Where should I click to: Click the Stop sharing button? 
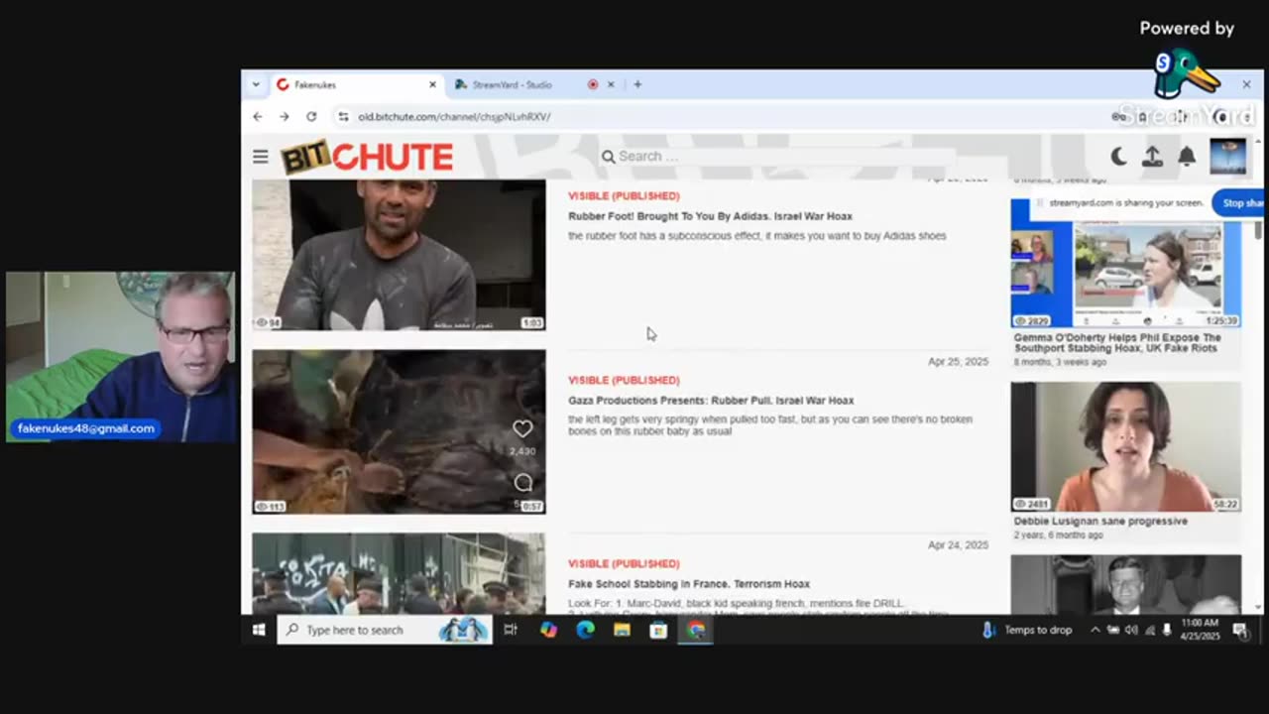[x=1239, y=202]
